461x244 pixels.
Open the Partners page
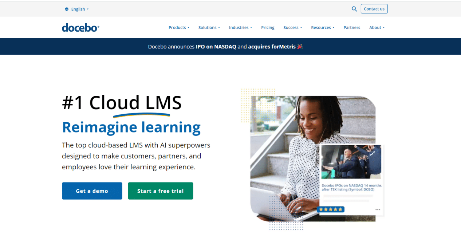[352, 28]
